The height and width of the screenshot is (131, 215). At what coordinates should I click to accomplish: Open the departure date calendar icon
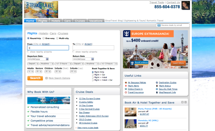47,59
